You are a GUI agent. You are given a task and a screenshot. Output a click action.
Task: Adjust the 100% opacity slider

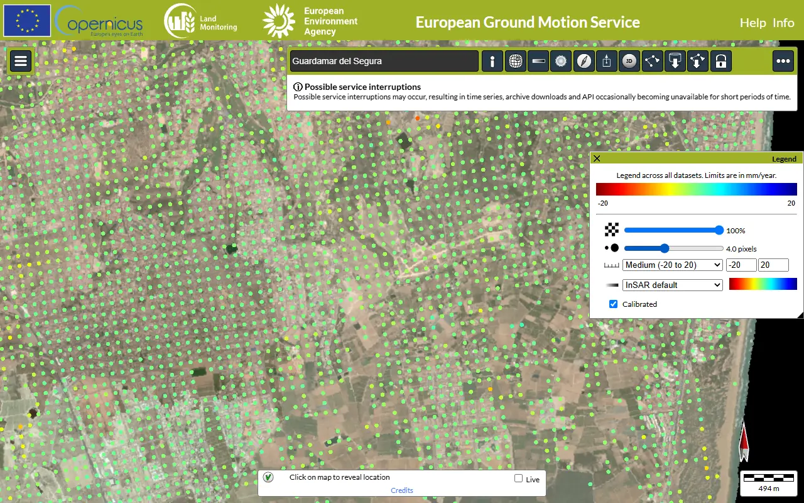[673, 230]
